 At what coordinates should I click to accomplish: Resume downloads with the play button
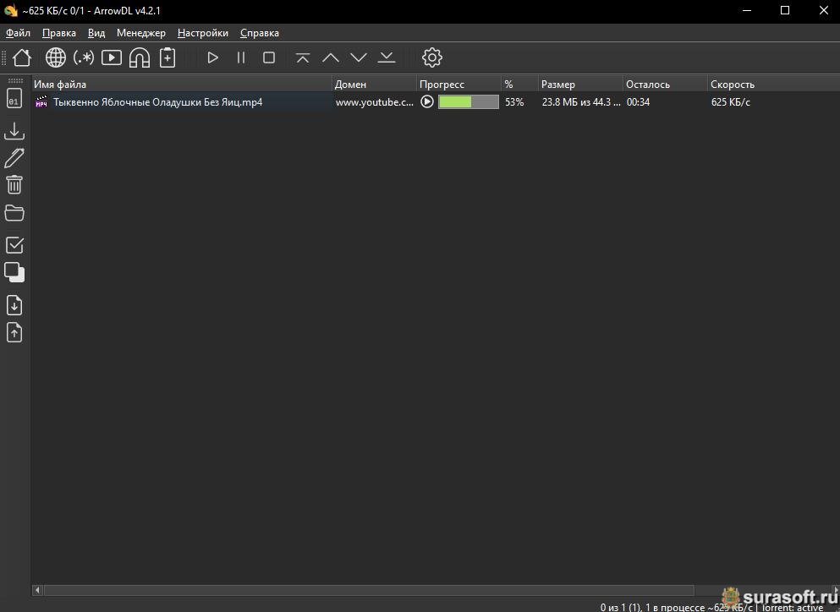213,57
